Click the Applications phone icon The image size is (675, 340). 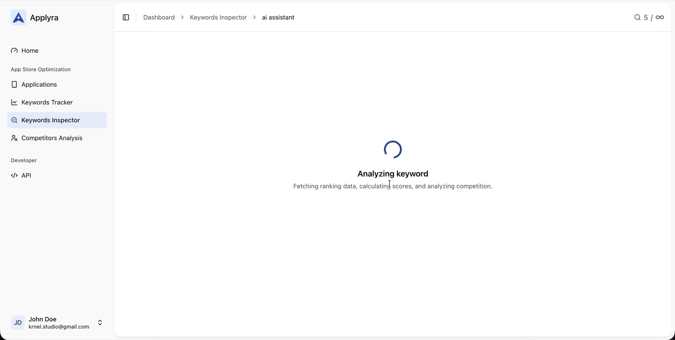point(14,85)
